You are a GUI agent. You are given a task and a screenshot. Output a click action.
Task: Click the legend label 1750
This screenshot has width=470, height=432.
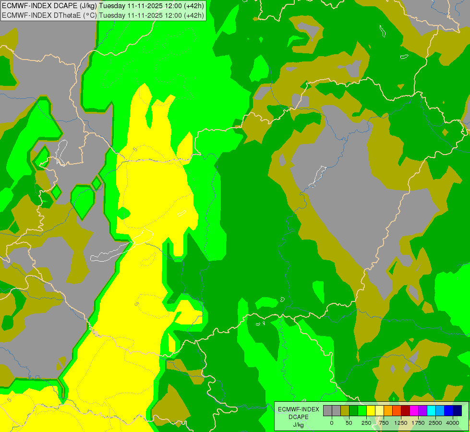418,423
